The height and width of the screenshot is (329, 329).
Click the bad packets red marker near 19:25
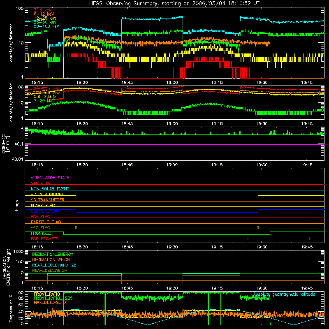pos(248,239)
